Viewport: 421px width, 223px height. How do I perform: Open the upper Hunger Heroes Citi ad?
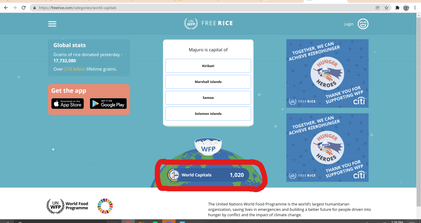click(x=327, y=73)
